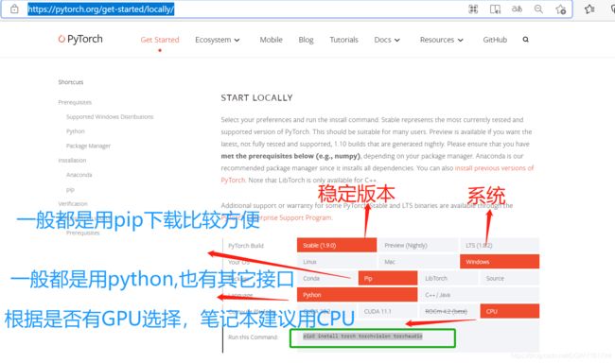Choose Windows as your OS
The image size is (615, 363).
[x=500, y=262]
